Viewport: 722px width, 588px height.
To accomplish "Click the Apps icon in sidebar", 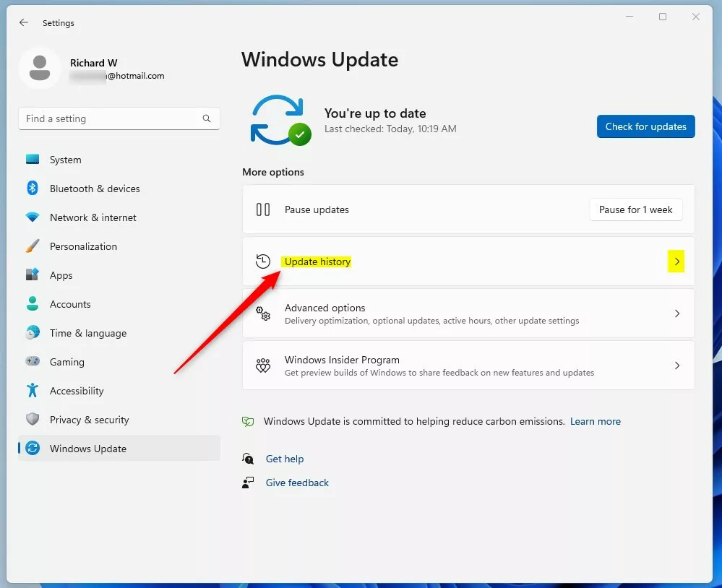I will 33,274.
